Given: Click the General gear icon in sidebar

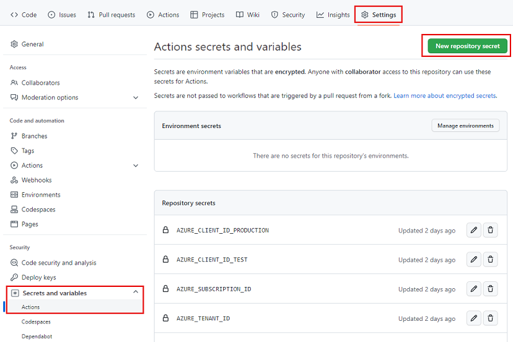Looking at the screenshot, I should click(x=14, y=44).
